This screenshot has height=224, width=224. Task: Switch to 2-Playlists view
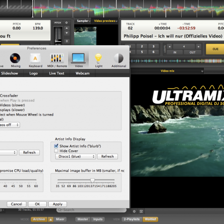[x=132, y=220]
